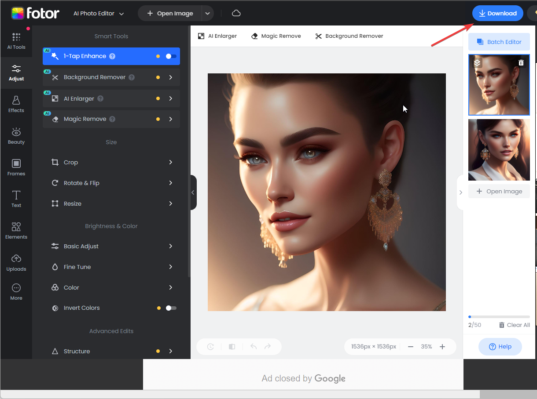Click the history icon in bottom toolbar
The width and height of the screenshot is (537, 399).
(x=210, y=347)
